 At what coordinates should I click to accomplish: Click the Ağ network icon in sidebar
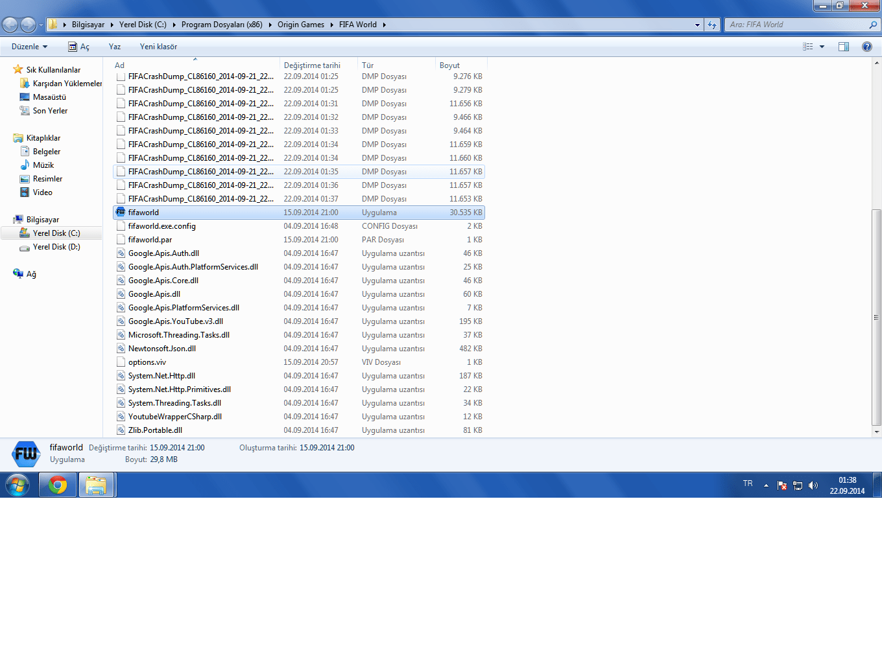coord(18,273)
